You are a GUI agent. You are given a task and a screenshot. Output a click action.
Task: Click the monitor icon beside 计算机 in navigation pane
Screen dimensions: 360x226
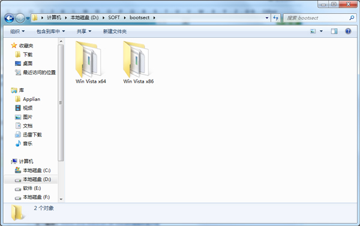14,161
